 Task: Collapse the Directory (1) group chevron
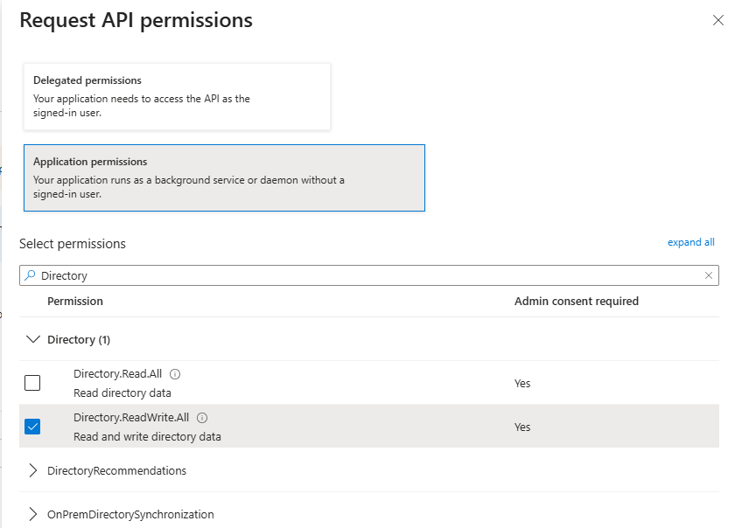pyautogui.click(x=33, y=339)
